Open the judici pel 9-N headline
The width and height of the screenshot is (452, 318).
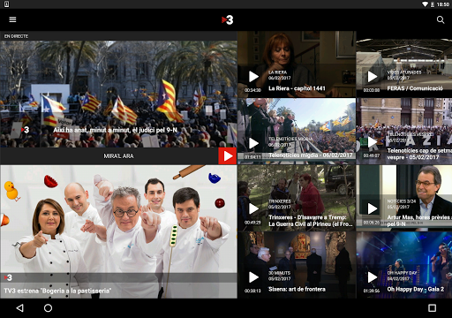pos(115,130)
